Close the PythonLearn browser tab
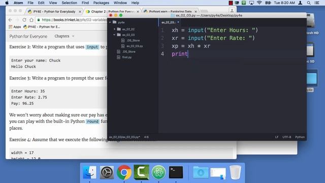The width and height of the screenshot is (325, 183). pyautogui.click(x=196, y=12)
